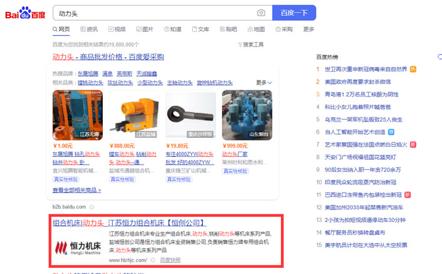Viewport: 442px width, 274px height.
Task: Open the 图片 images tab
Action: tap(144, 29)
